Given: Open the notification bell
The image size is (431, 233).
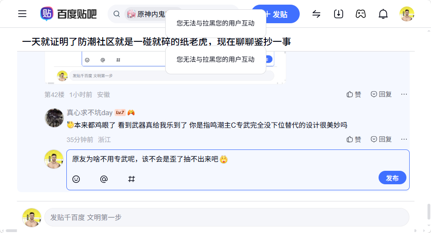Looking at the screenshot, I should [x=383, y=14].
